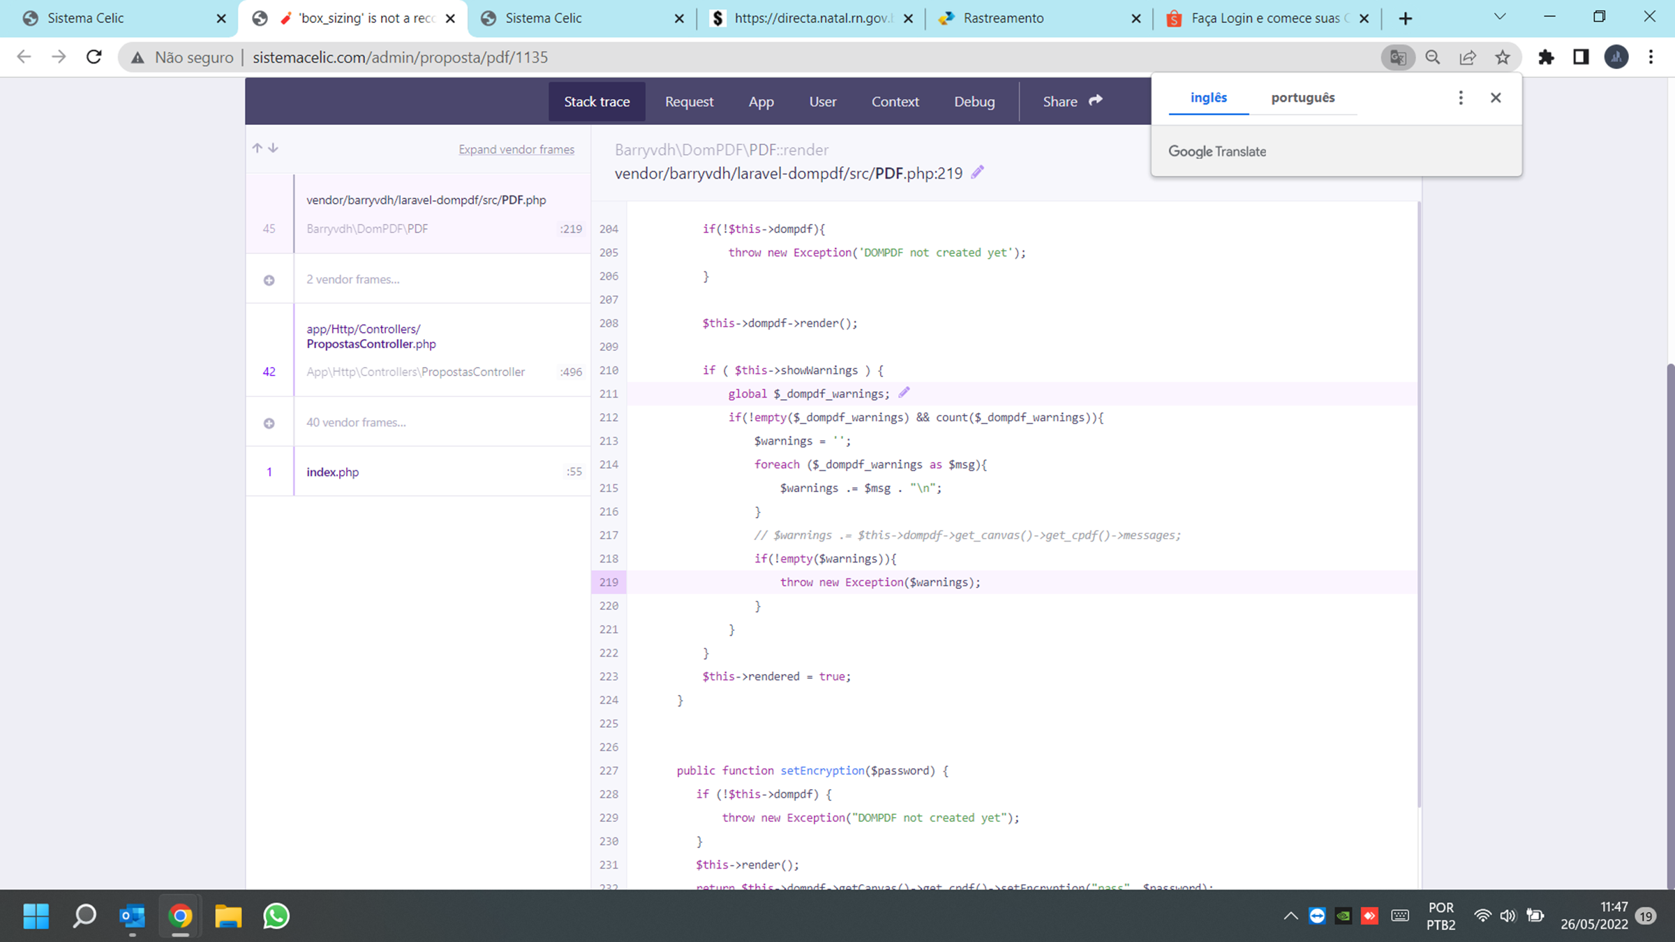Viewport: 1675px width, 942px height.
Task: Expand the 40 vendor frames row
Action: (417, 422)
